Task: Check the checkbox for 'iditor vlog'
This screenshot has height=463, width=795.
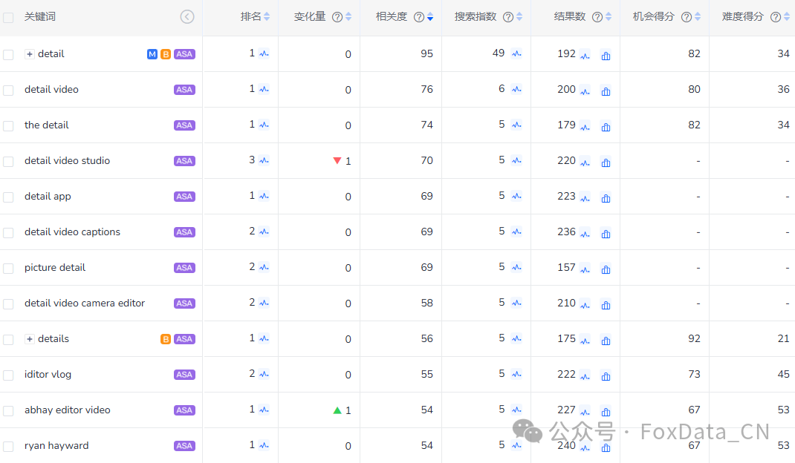Action: [x=10, y=374]
